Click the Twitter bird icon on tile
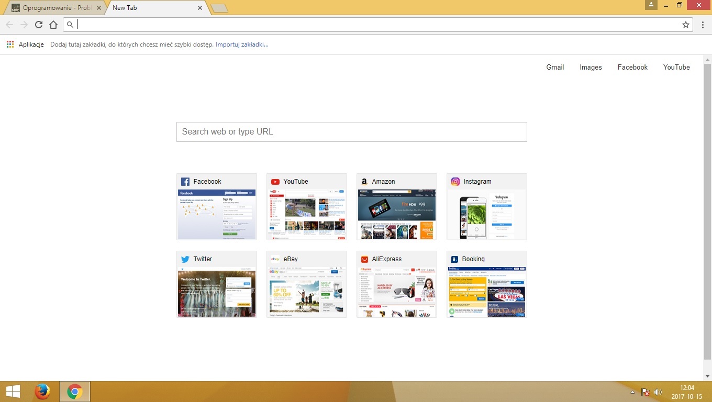Image resolution: width=712 pixels, height=402 pixels. [x=185, y=259]
